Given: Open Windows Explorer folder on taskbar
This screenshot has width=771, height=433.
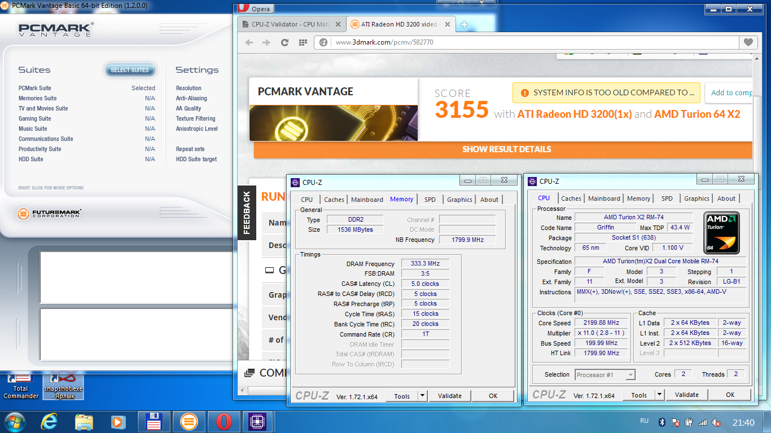Looking at the screenshot, I should tap(84, 422).
